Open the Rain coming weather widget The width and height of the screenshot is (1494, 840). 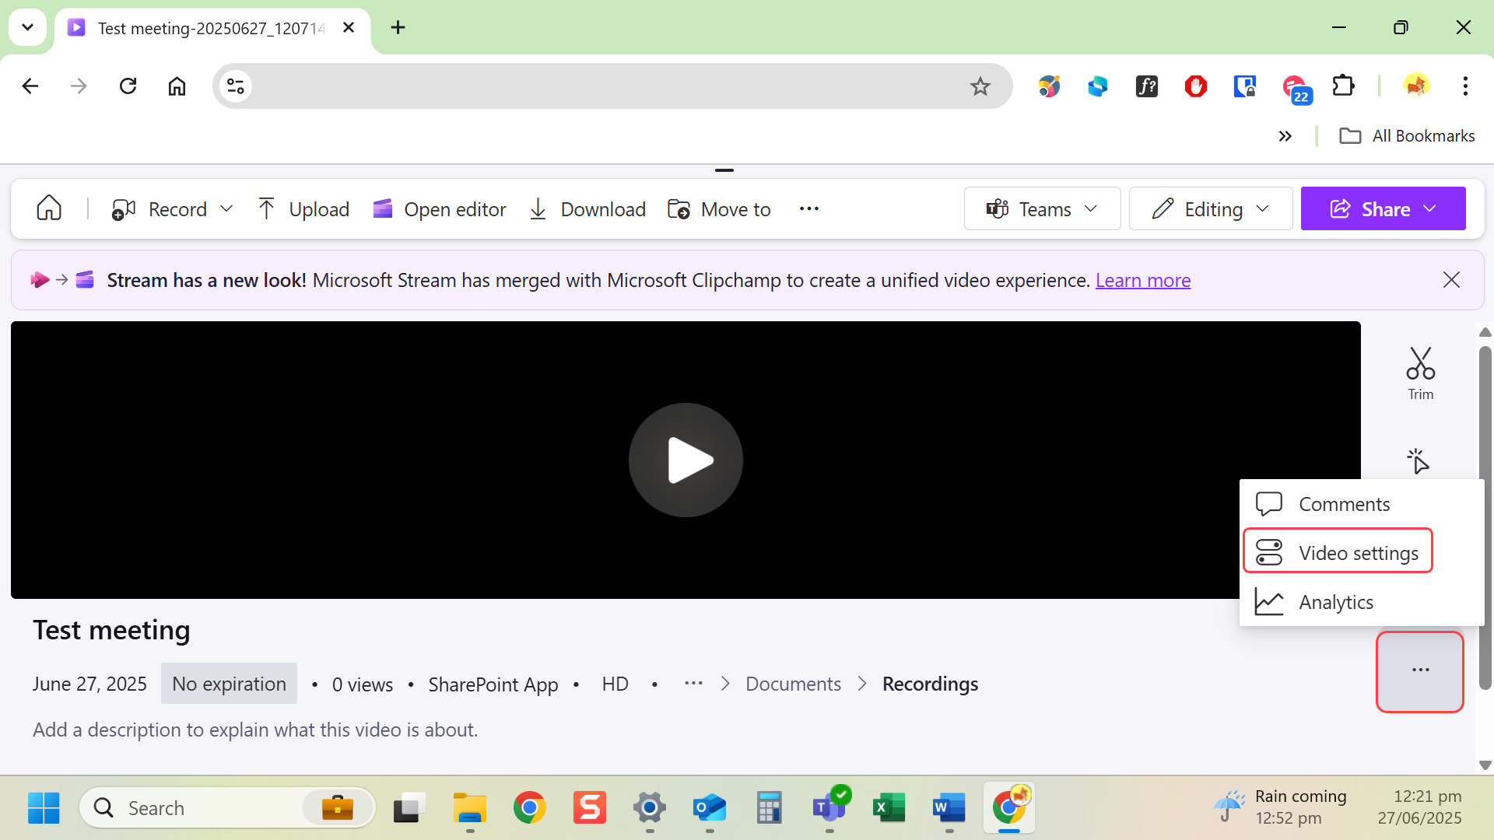(1281, 807)
